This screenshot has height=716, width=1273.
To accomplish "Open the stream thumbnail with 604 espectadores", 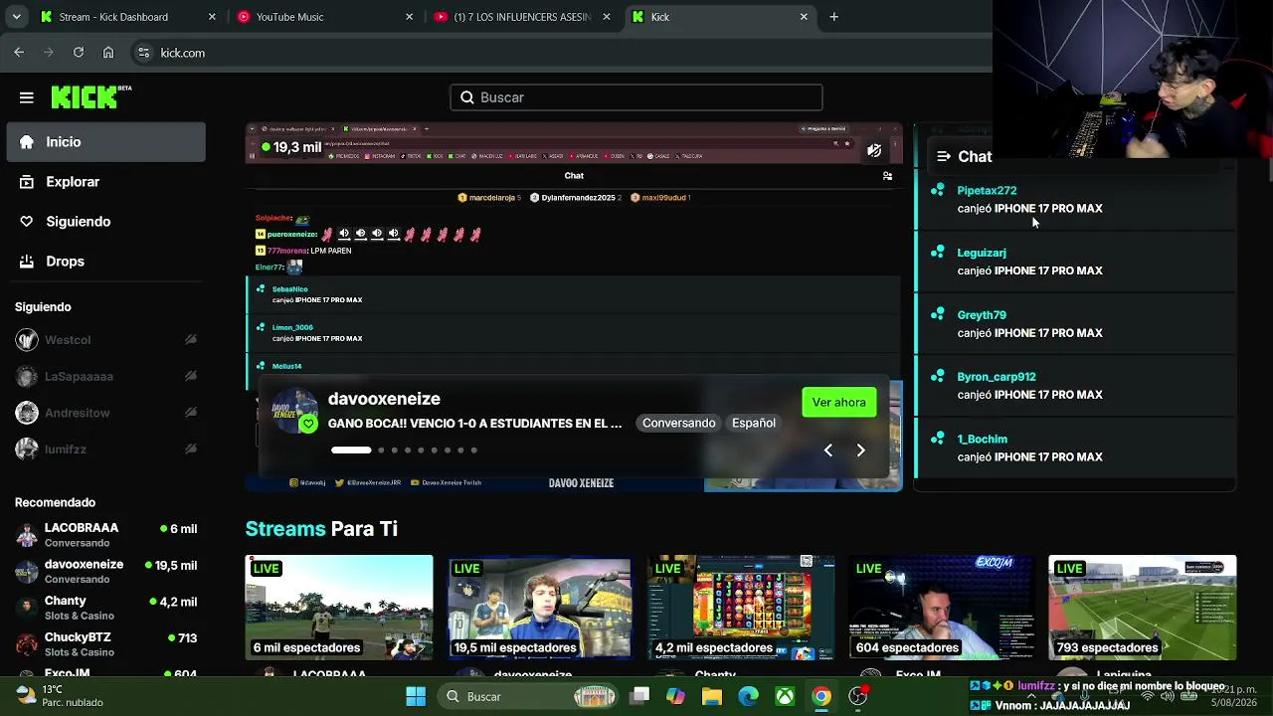I will pyautogui.click(x=942, y=608).
